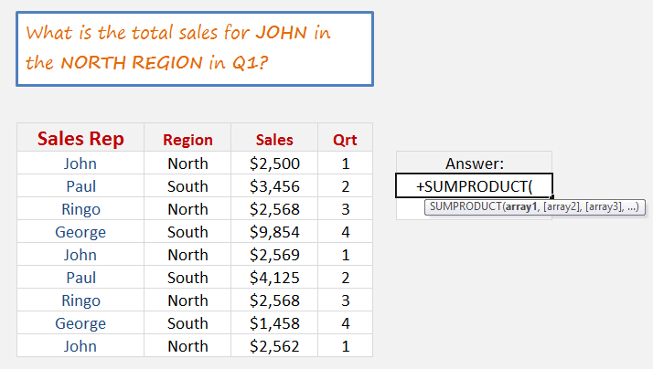Click the orange question text box
Viewport: 653px width, 369px height.
coord(195,49)
